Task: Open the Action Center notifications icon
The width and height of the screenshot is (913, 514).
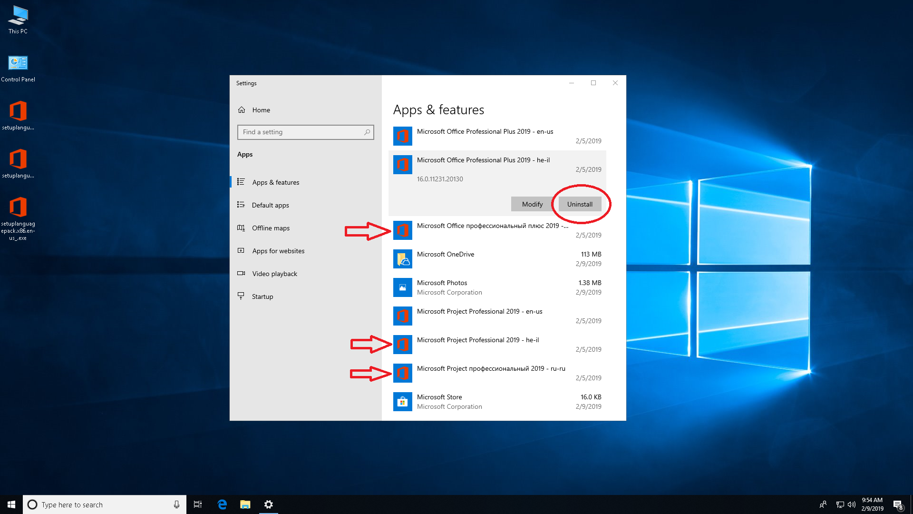Action: (898, 504)
